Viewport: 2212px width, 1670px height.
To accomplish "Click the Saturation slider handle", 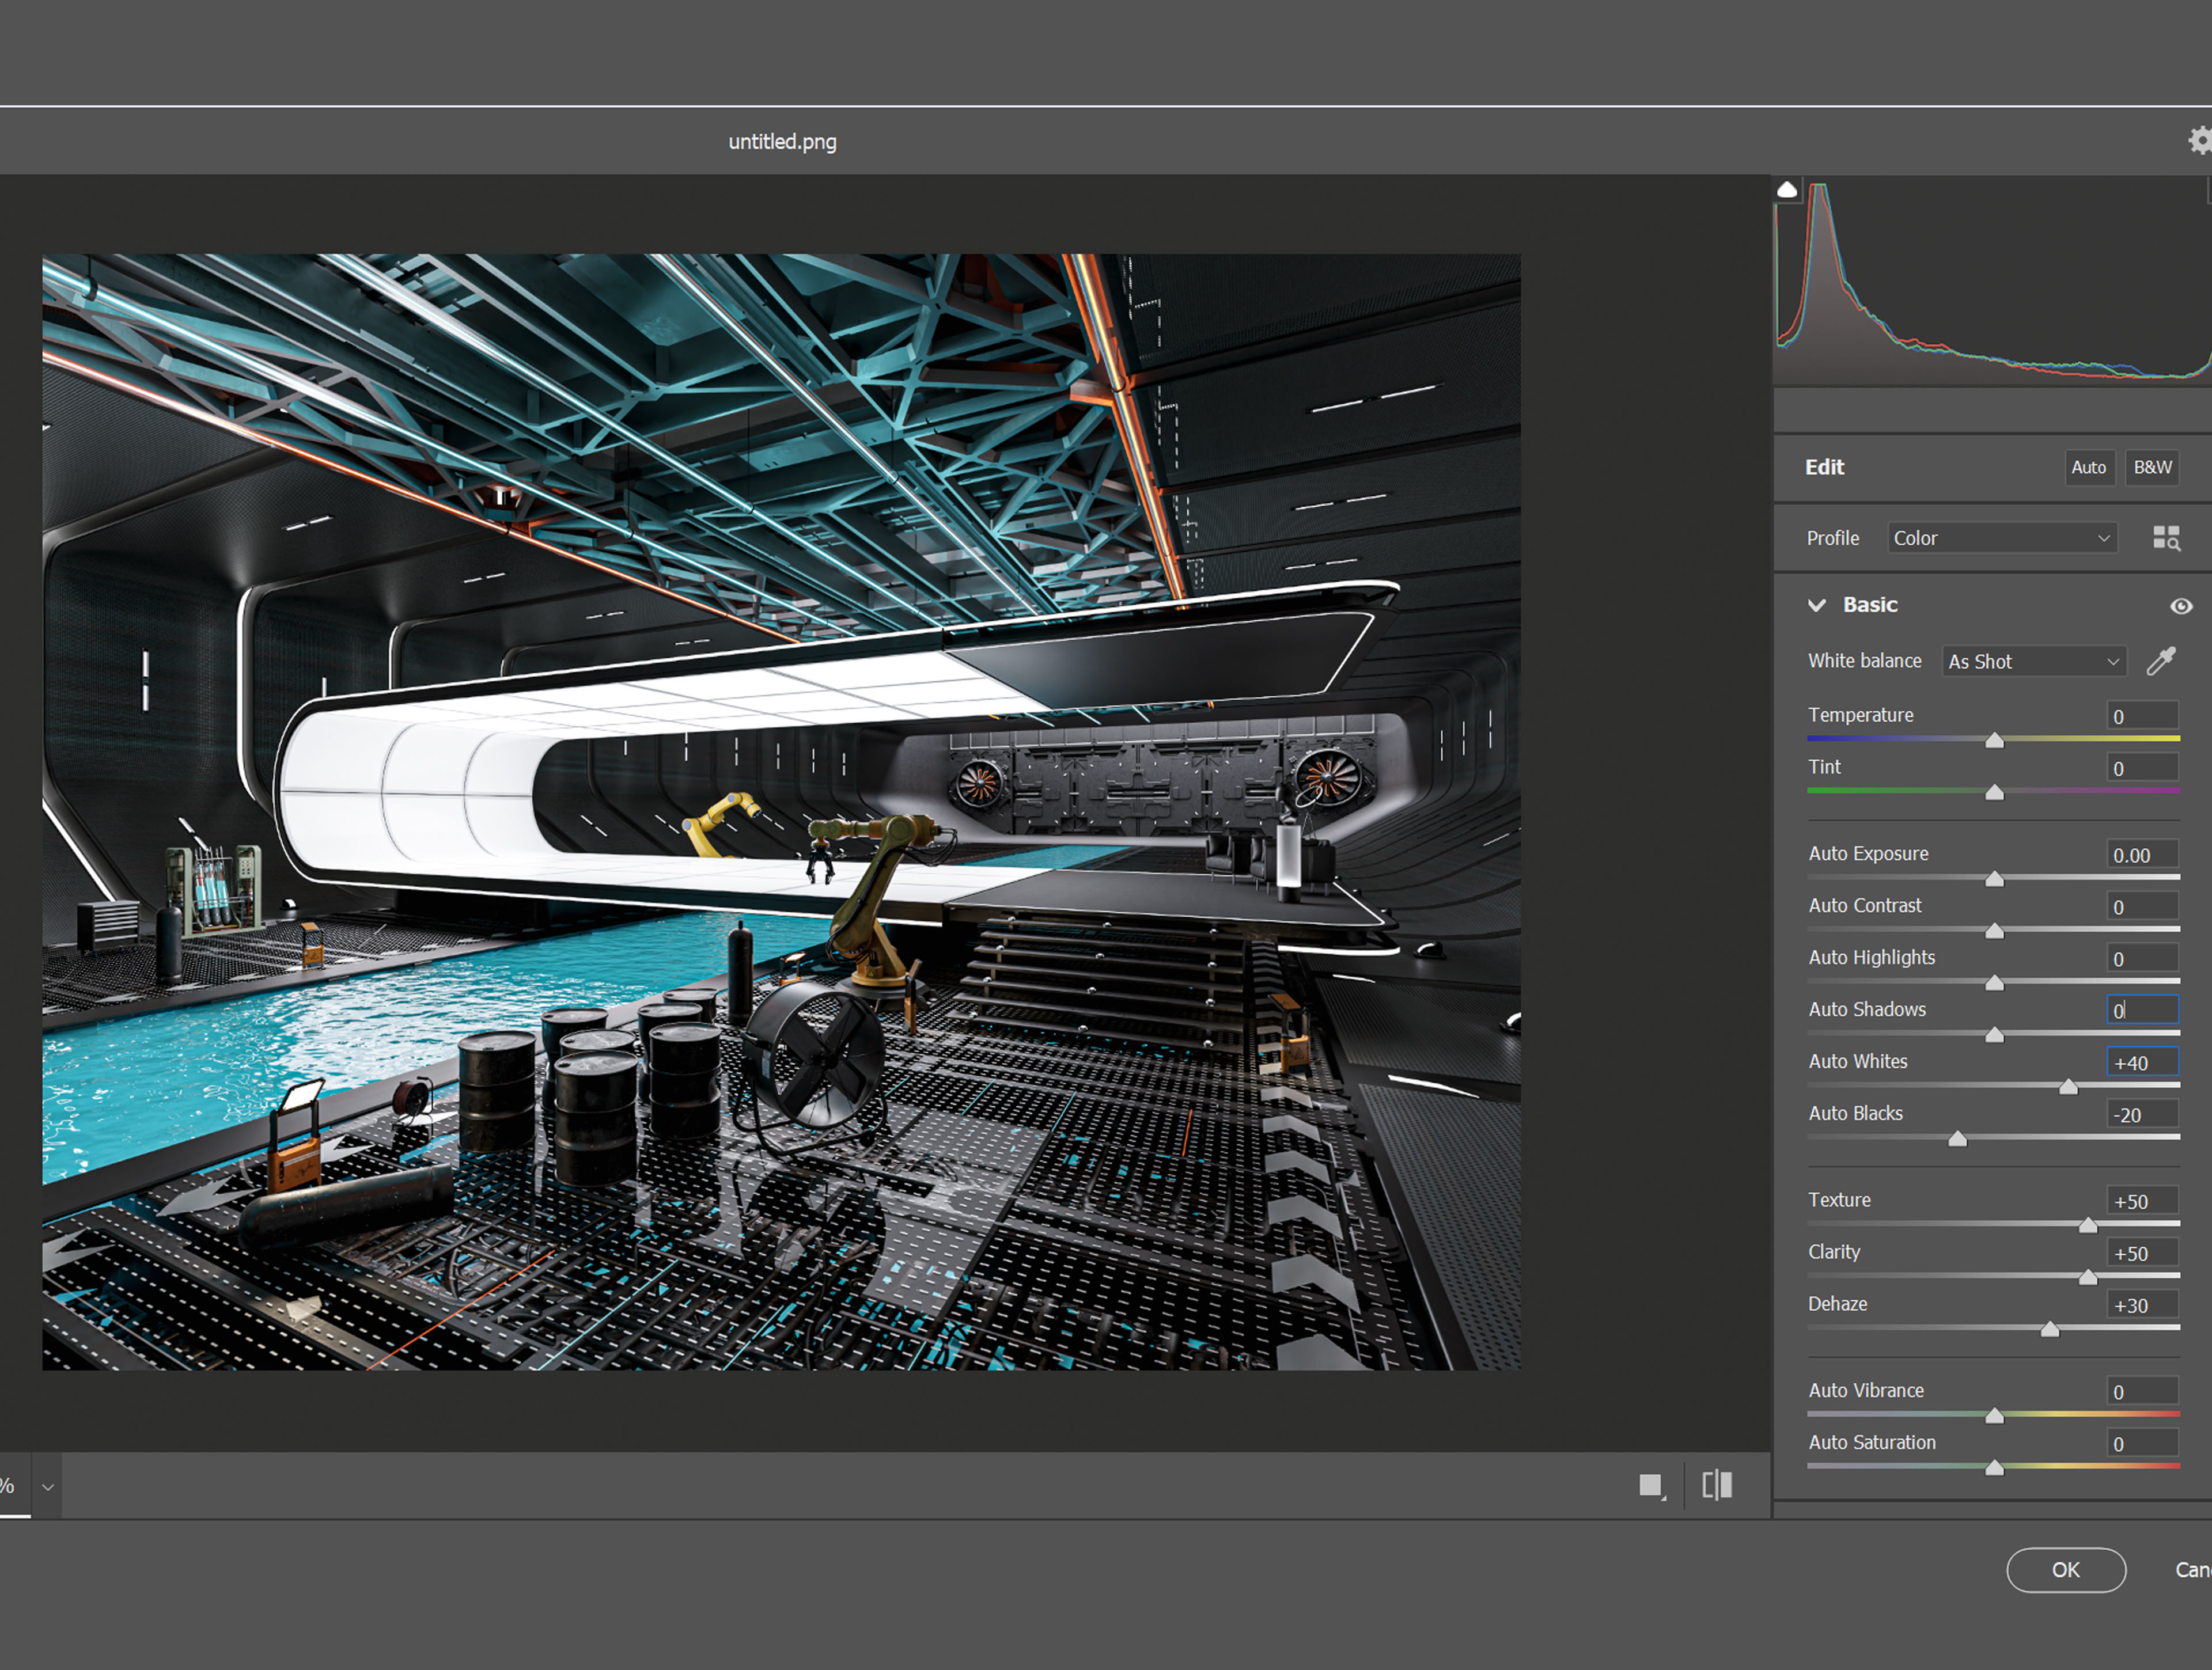I will pos(1994,1468).
